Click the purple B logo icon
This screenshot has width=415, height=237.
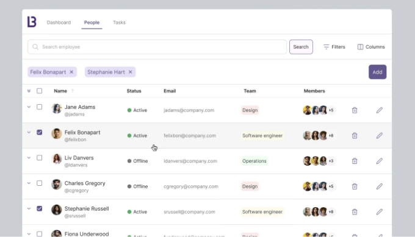click(x=32, y=22)
